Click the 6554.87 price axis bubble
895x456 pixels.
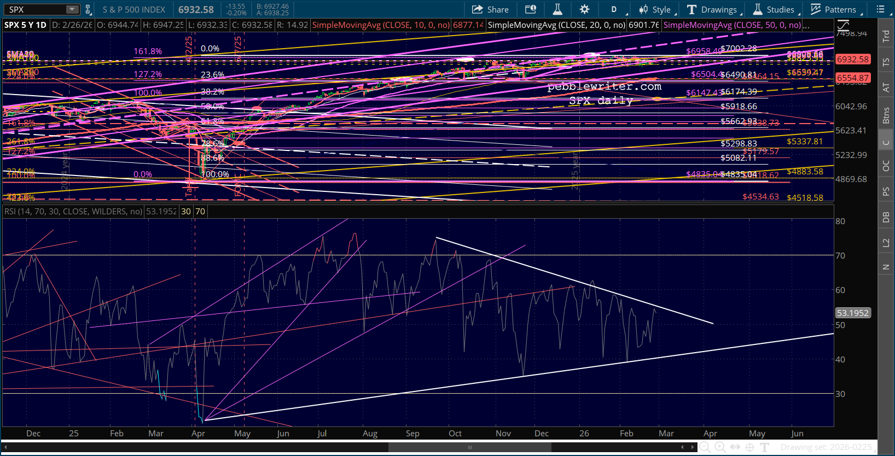[853, 78]
